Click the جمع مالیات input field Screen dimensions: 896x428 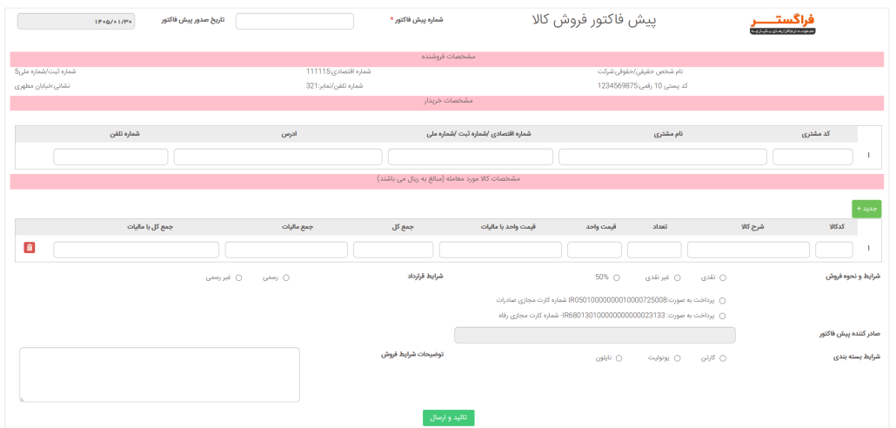tap(286, 250)
